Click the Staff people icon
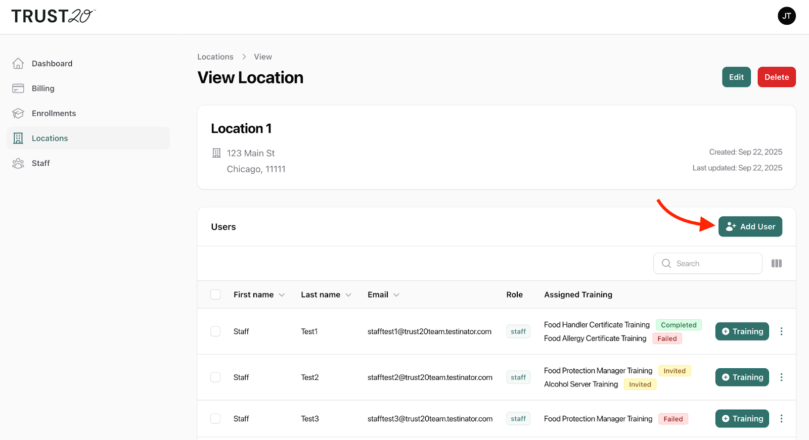The height and width of the screenshot is (440, 809). pyautogui.click(x=18, y=163)
